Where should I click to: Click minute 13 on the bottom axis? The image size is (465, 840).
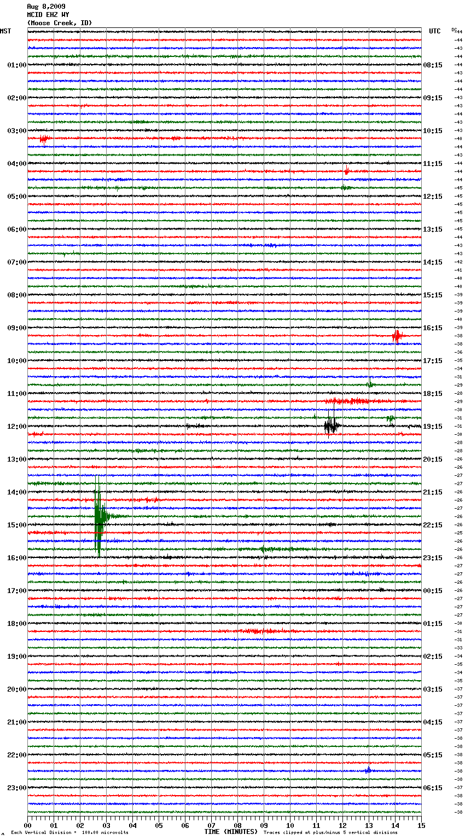[369, 825]
